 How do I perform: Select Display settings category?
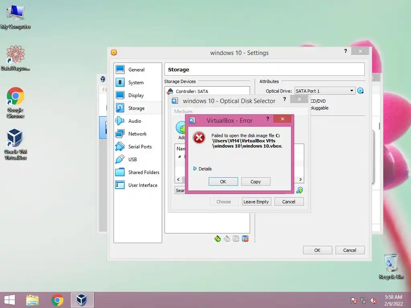point(138,95)
